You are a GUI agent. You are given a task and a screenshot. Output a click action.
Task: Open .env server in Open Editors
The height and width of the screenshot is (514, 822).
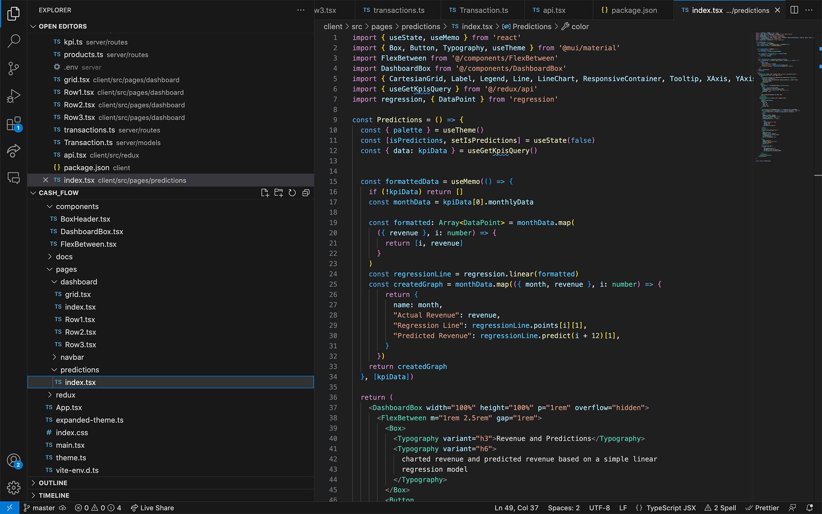tap(171, 67)
